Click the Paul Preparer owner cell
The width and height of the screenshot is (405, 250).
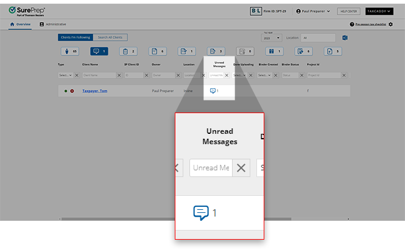163,91
